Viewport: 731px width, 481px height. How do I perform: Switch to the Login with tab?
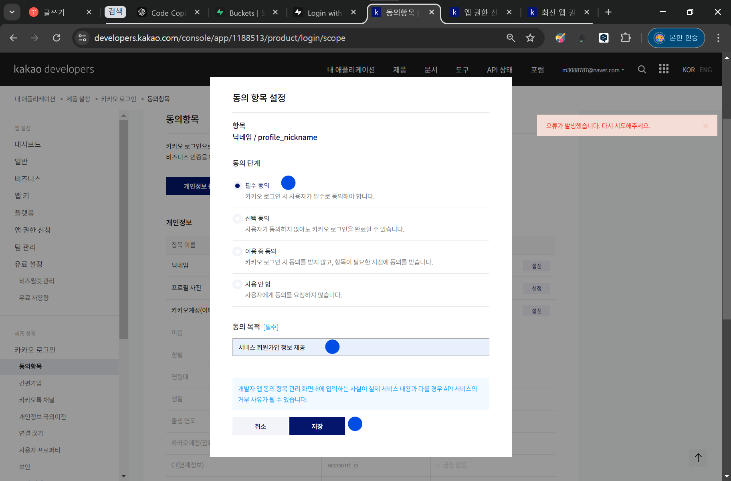325,12
